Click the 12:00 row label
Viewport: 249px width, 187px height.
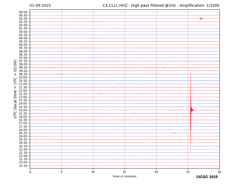click(23, 91)
